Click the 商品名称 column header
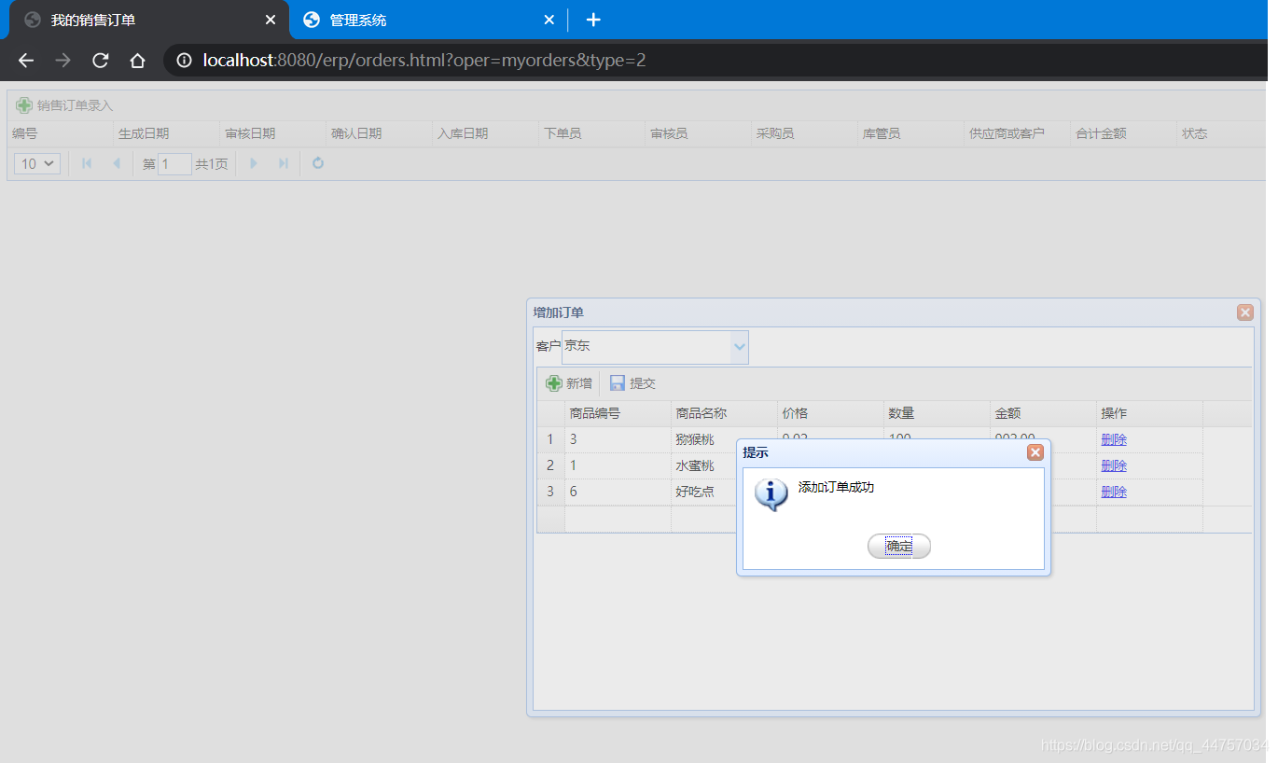Image resolution: width=1278 pixels, height=763 pixels. coord(724,413)
